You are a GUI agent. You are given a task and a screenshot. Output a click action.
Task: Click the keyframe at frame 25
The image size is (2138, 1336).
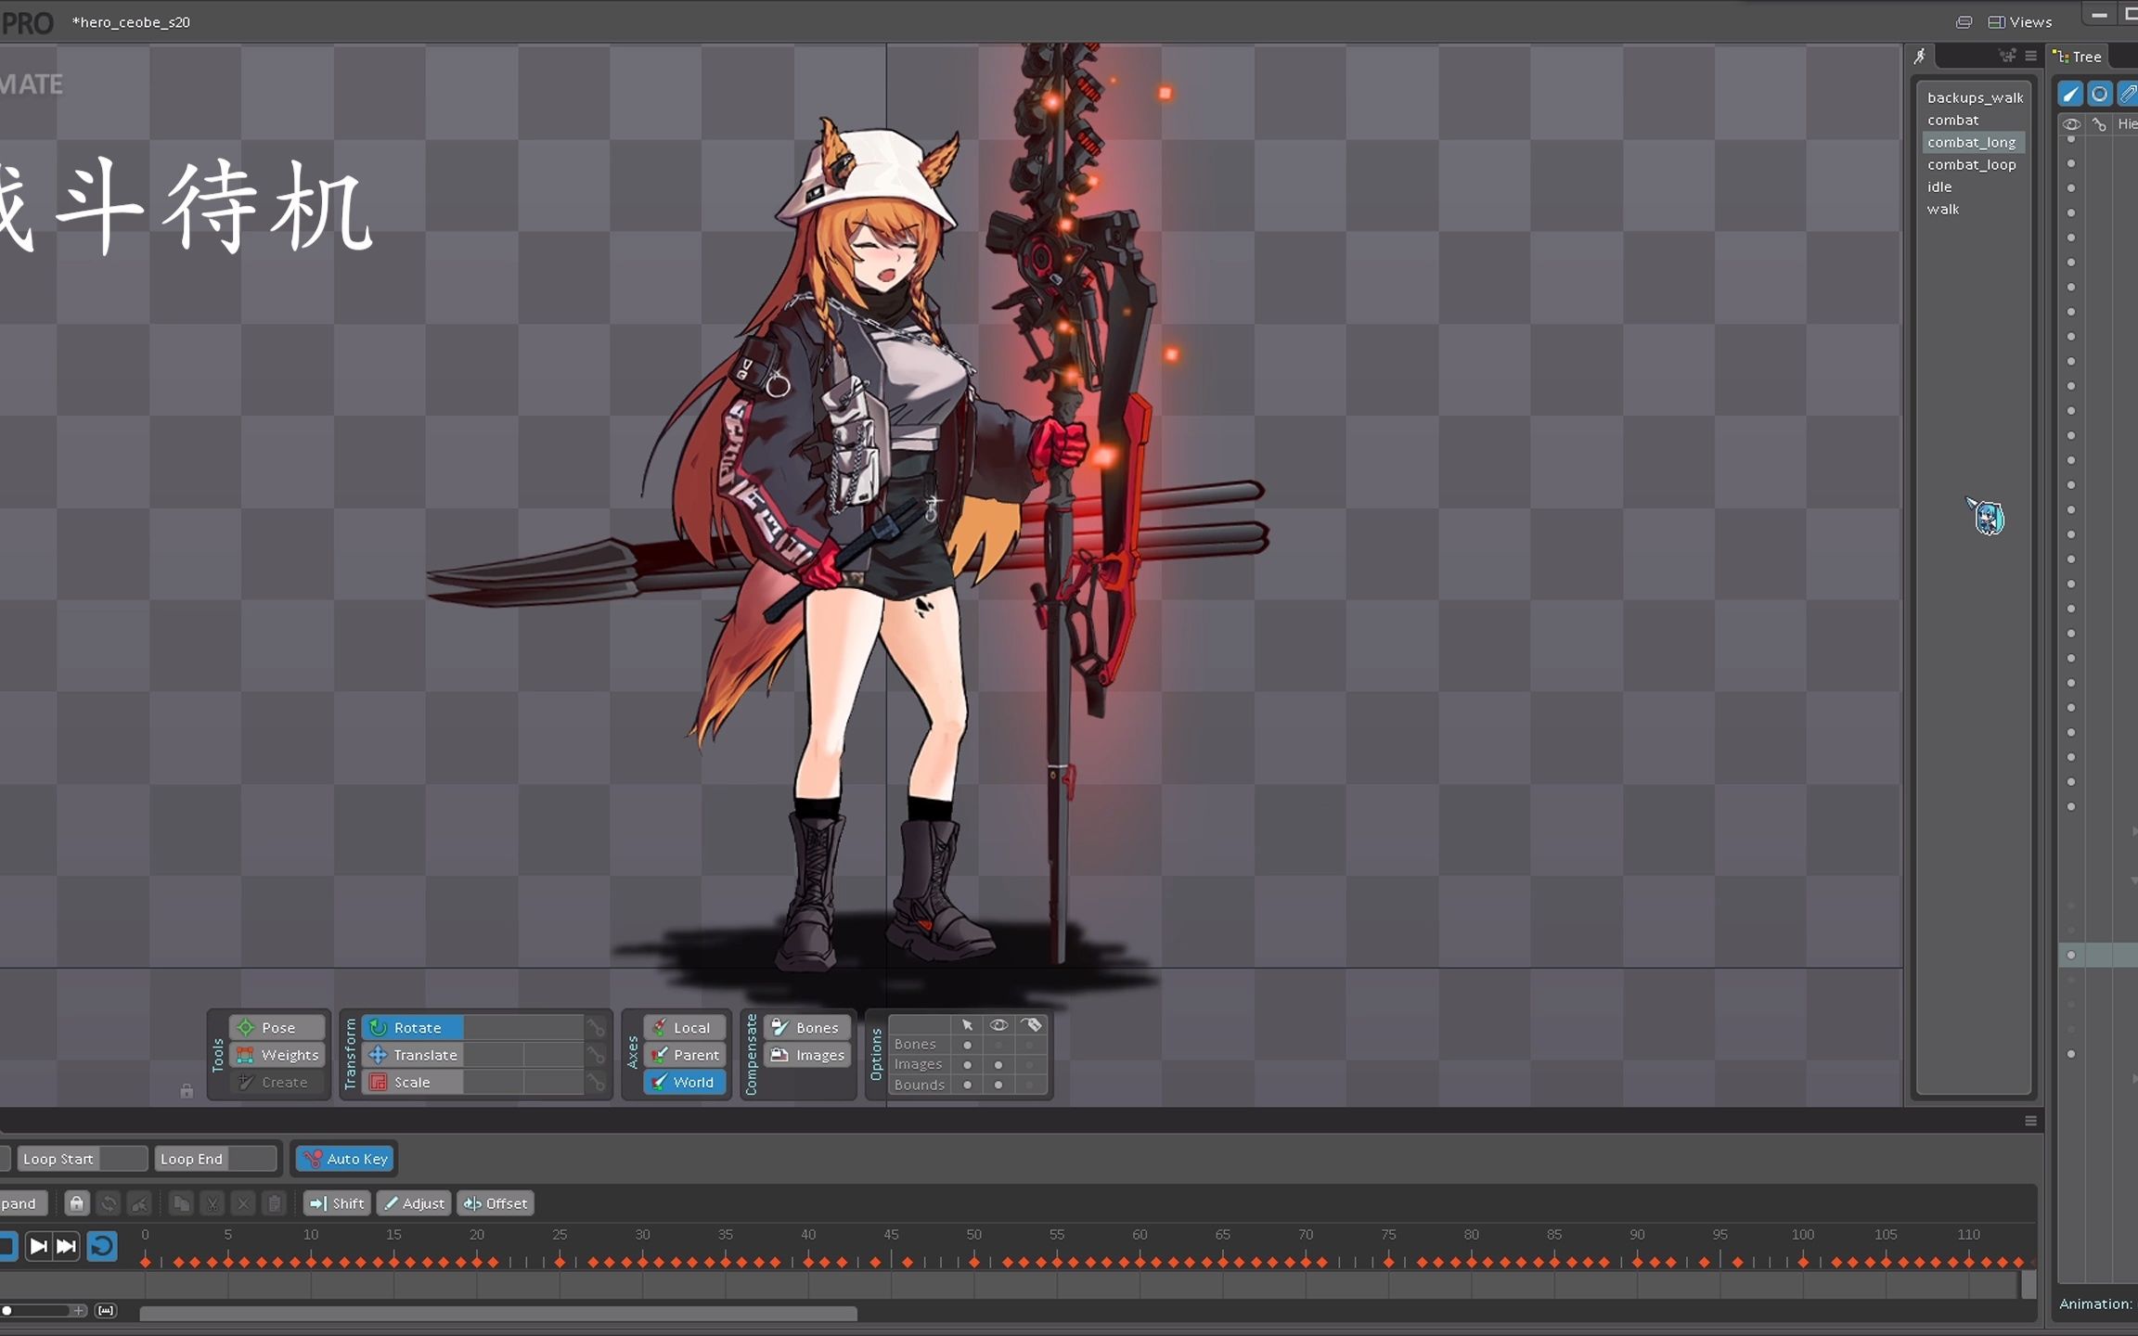[x=560, y=1262]
